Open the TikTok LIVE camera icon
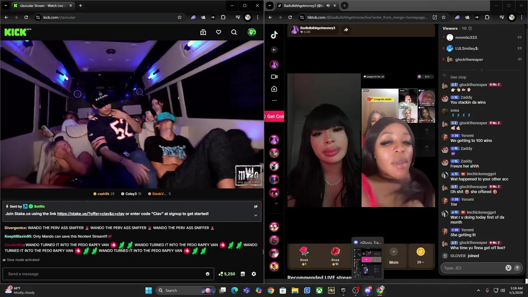The height and width of the screenshot is (297, 528). pos(274,77)
